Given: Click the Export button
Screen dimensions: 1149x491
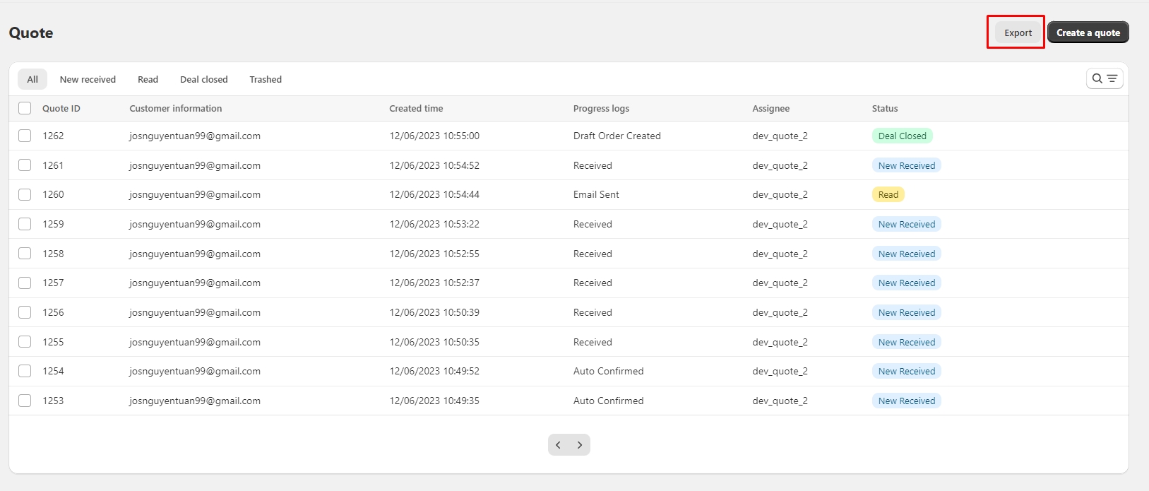Looking at the screenshot, I should [1018, 32].
